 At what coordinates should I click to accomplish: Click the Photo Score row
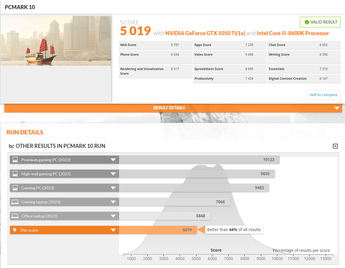click(156, 57)
